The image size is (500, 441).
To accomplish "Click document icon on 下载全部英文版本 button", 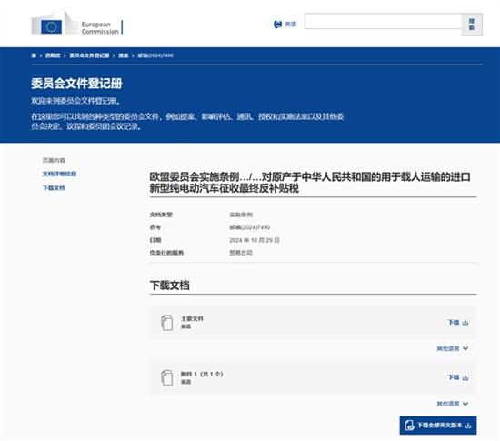I will pyautogui.click(x=409, y=426).
